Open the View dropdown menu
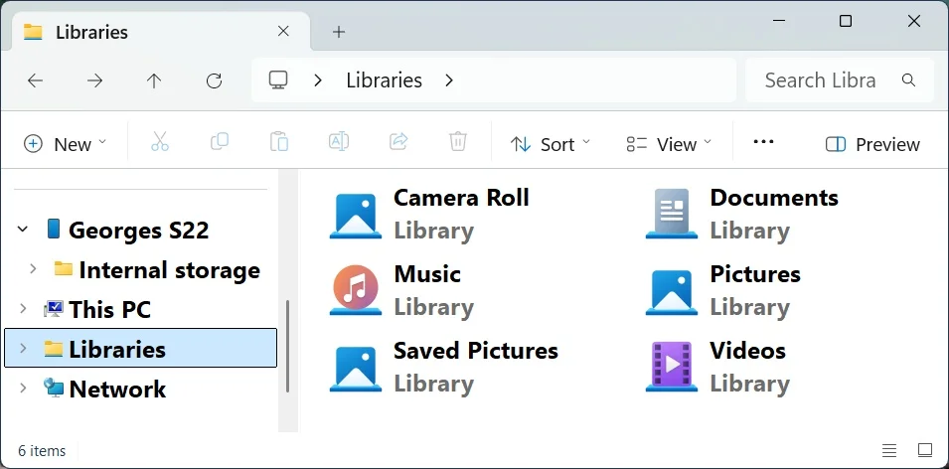This screenshot has height=469, width=949. 669,144
